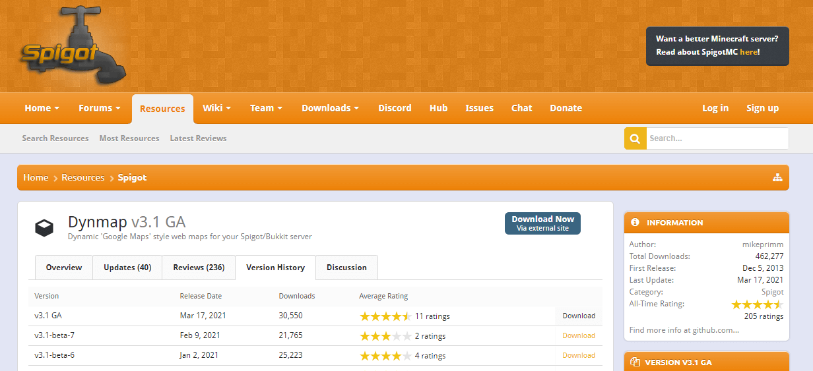Image resolution: width=813 pixels, height=371 pixels.
Task: Click into the Search input field
Action: click(x=717, y=138)
